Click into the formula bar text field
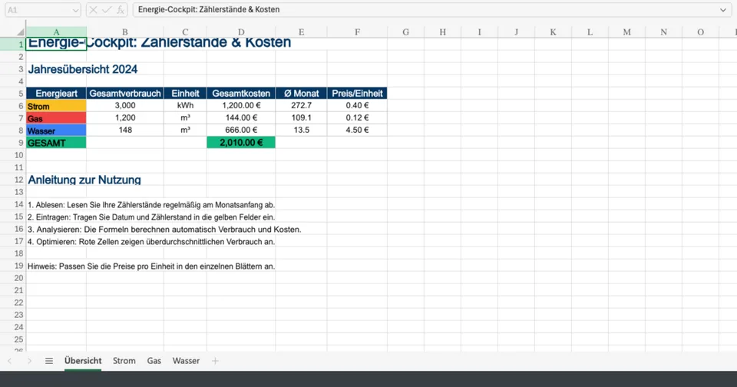737x387 pixels. [422, 10]
